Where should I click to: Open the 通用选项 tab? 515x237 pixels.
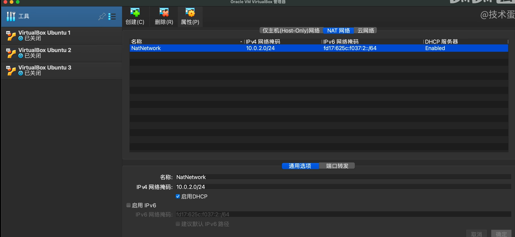click(300, 166)
